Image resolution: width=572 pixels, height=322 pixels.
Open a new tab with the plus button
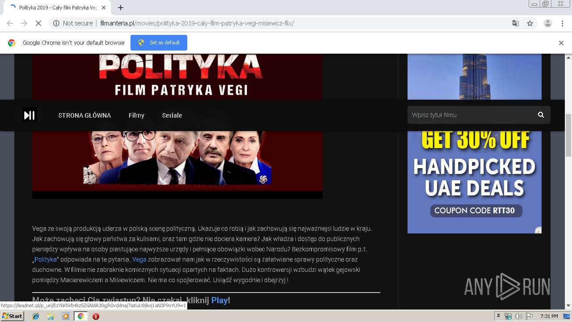pyautogui.click(x=121, y=8)
